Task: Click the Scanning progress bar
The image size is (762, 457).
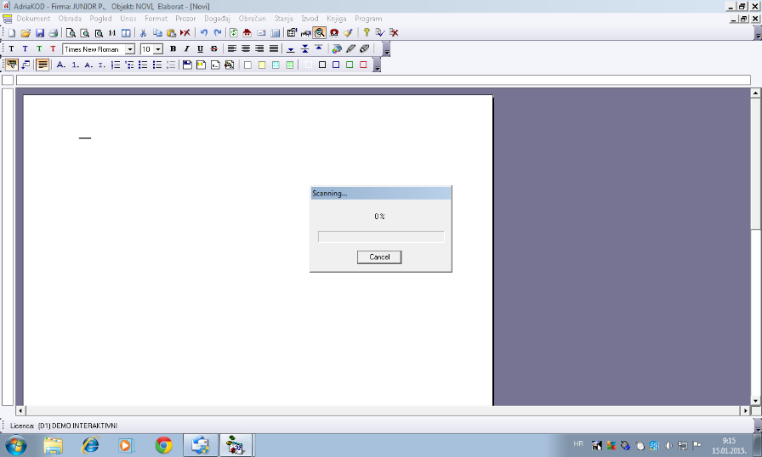Action: pyautogui.click(x=381, y=237)
